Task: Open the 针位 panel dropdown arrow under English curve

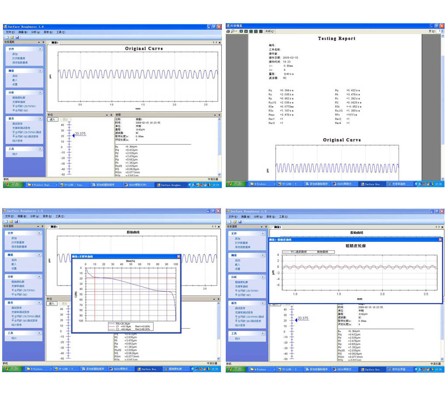Action: point(107,115)
